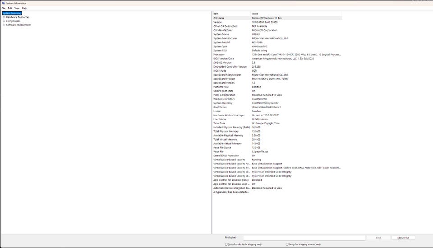The width and height of the screenshot is (433, 248).
Task: Click the C:\pagefile.sys value
Action: (x=260, y=151)
